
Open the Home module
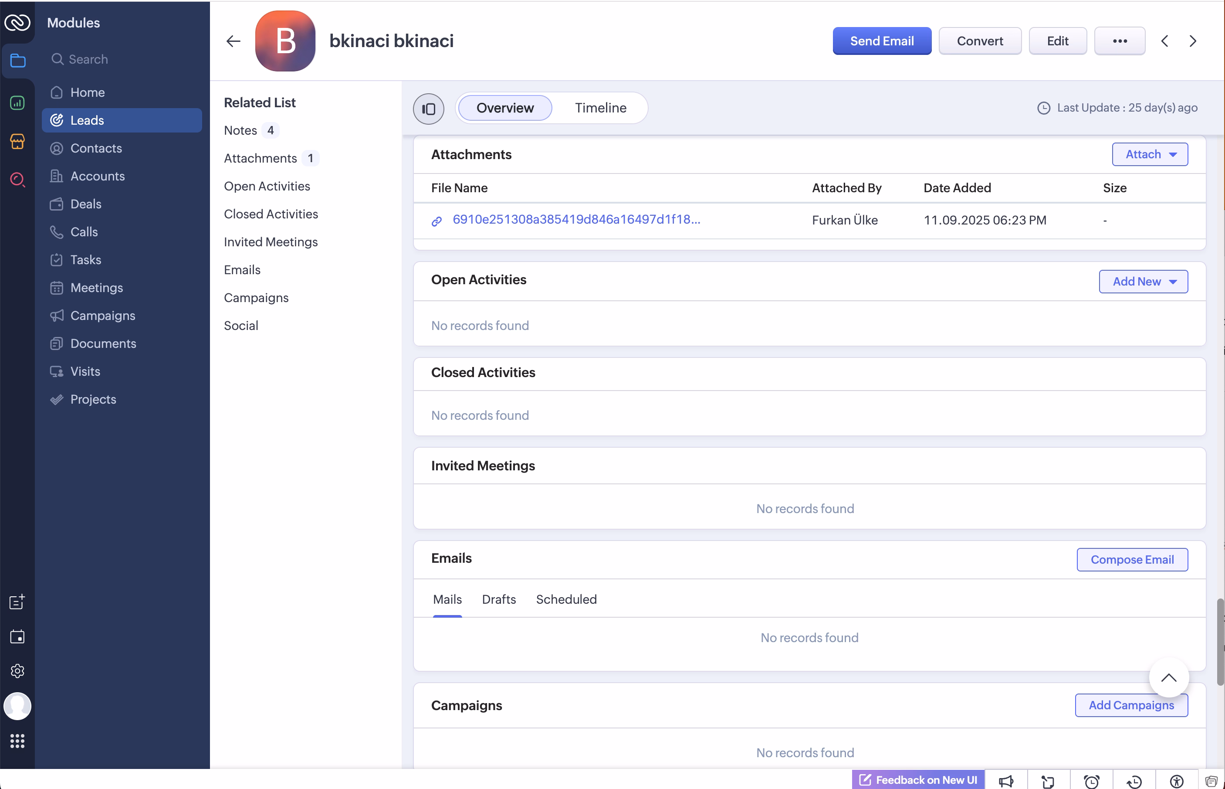[122, 92]
